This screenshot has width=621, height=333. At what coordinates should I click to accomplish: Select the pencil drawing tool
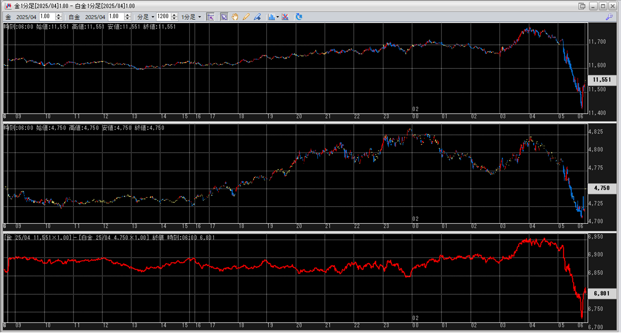click(246, 17)
